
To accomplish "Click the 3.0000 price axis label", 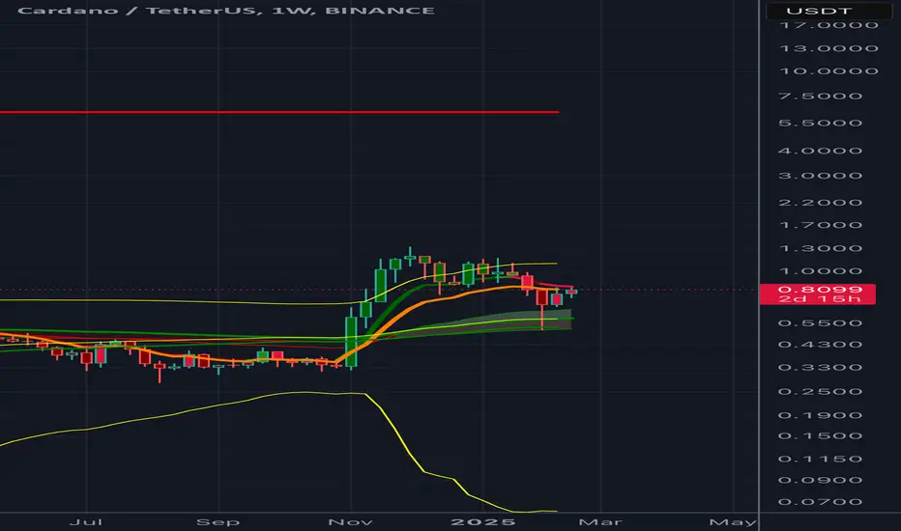I will pyautogui.click(x=820, y=176).
